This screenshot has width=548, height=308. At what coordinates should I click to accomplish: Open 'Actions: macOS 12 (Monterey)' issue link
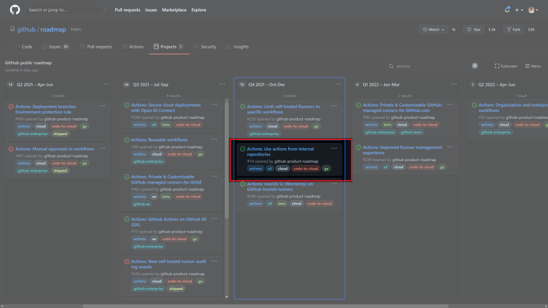280,187
